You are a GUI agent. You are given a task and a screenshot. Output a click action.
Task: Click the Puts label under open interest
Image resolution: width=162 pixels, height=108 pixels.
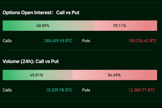pyautogui.click(x=86, y=41)
